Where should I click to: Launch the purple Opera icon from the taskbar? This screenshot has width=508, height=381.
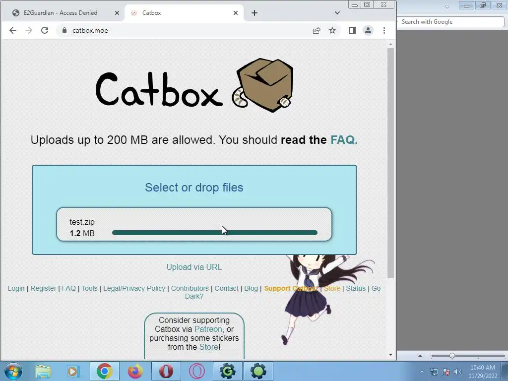(x=196, y=371)
